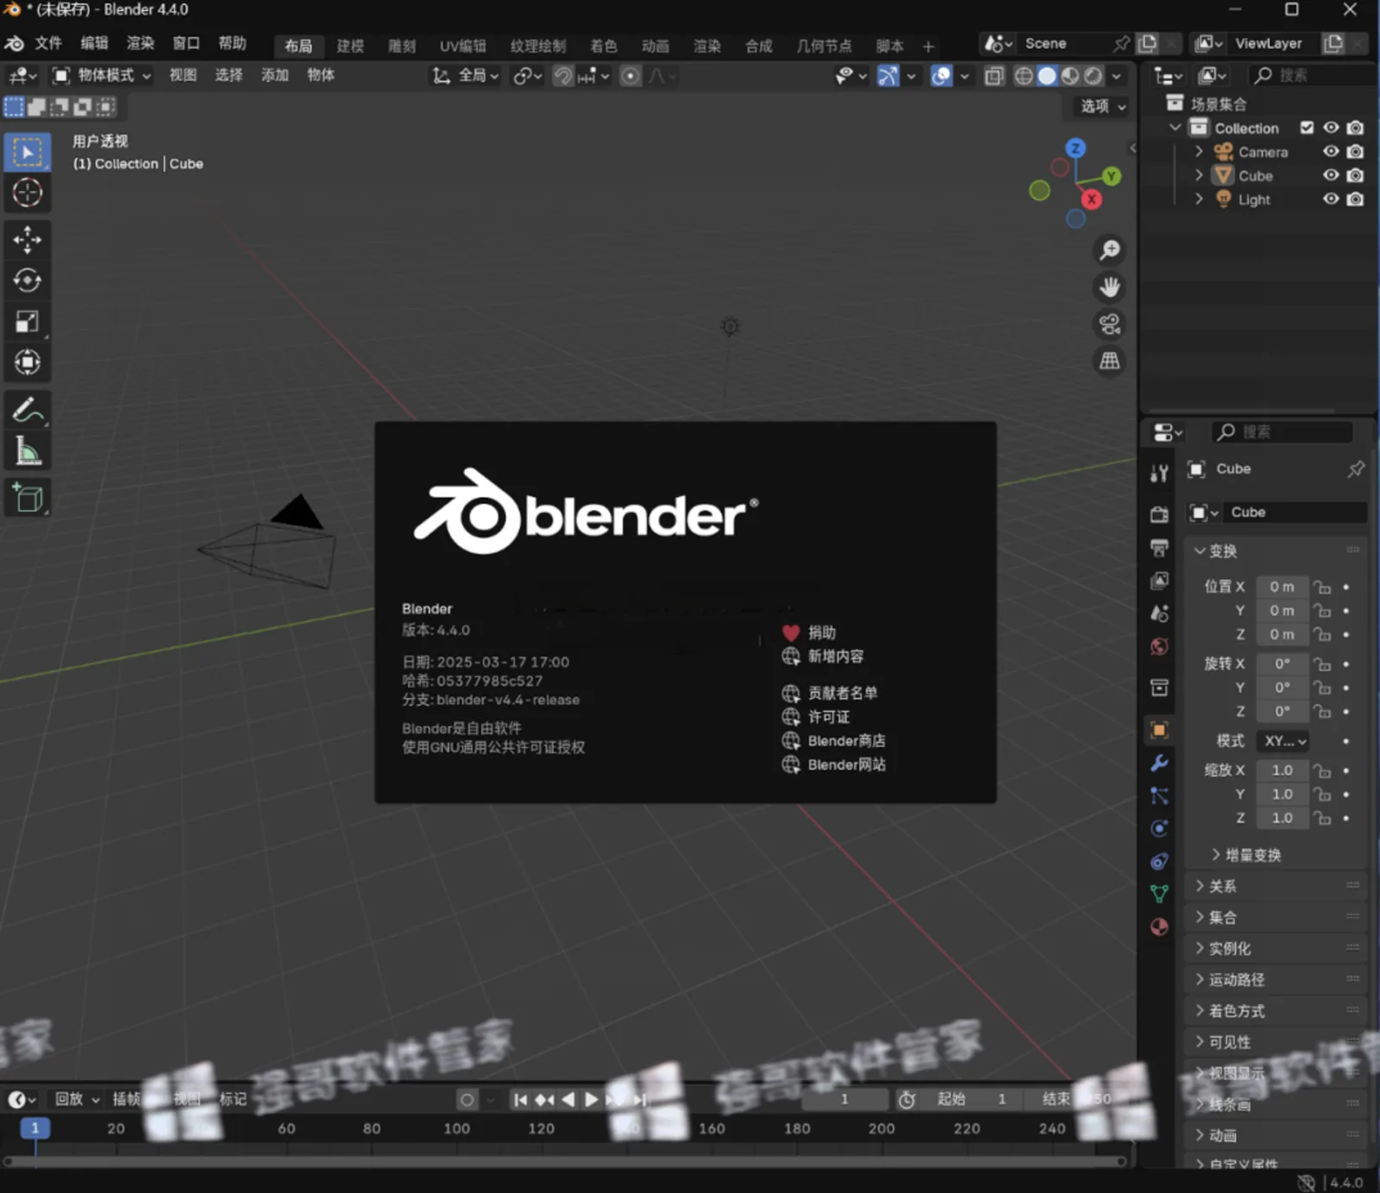Click the red X axis on navigation gizmo
The width and height of the screenshot is (1380, 1193).
pos(1092,200)
